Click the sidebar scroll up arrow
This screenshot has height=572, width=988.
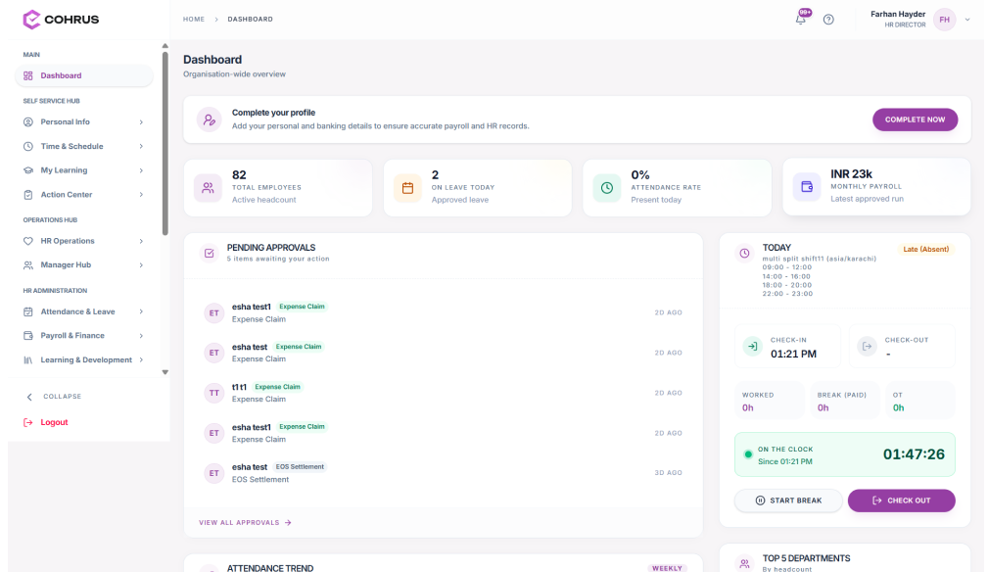coord(165,46)
